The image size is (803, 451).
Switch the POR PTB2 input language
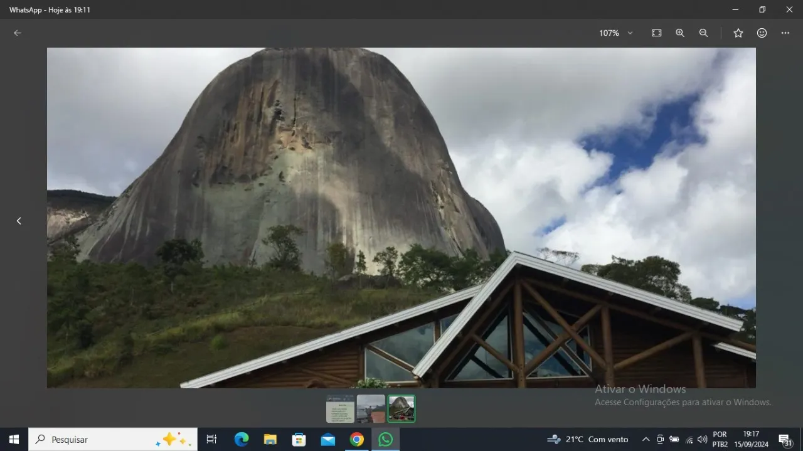coord(720,439)
